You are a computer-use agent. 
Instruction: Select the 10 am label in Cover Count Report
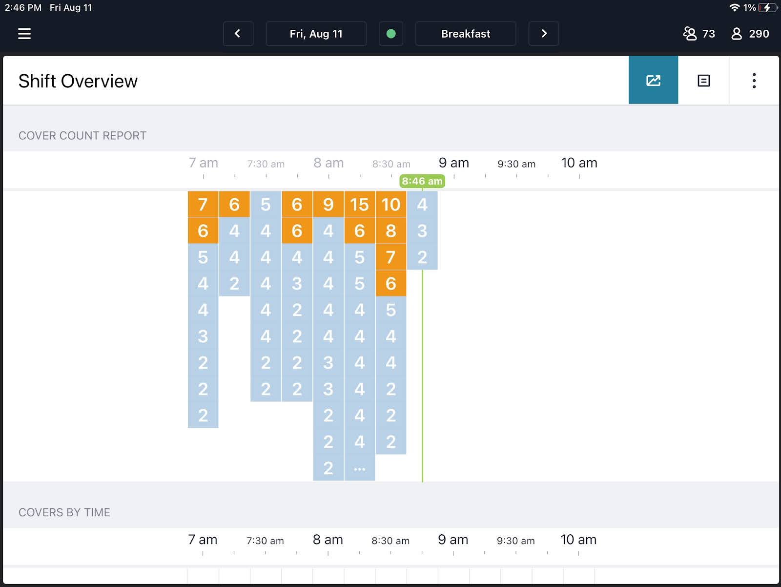579,163
